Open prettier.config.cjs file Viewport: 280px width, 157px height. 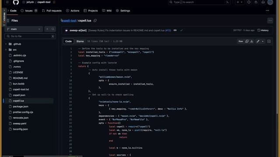coord(23,112)
